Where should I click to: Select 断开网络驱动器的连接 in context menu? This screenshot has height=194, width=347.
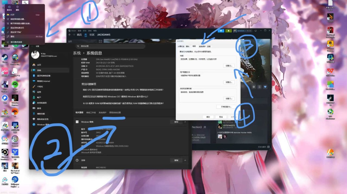pyautogui.click(x=25, y=23)
